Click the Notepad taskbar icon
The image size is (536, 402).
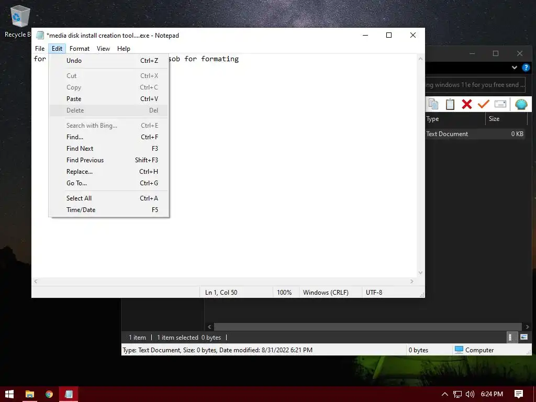69,394
